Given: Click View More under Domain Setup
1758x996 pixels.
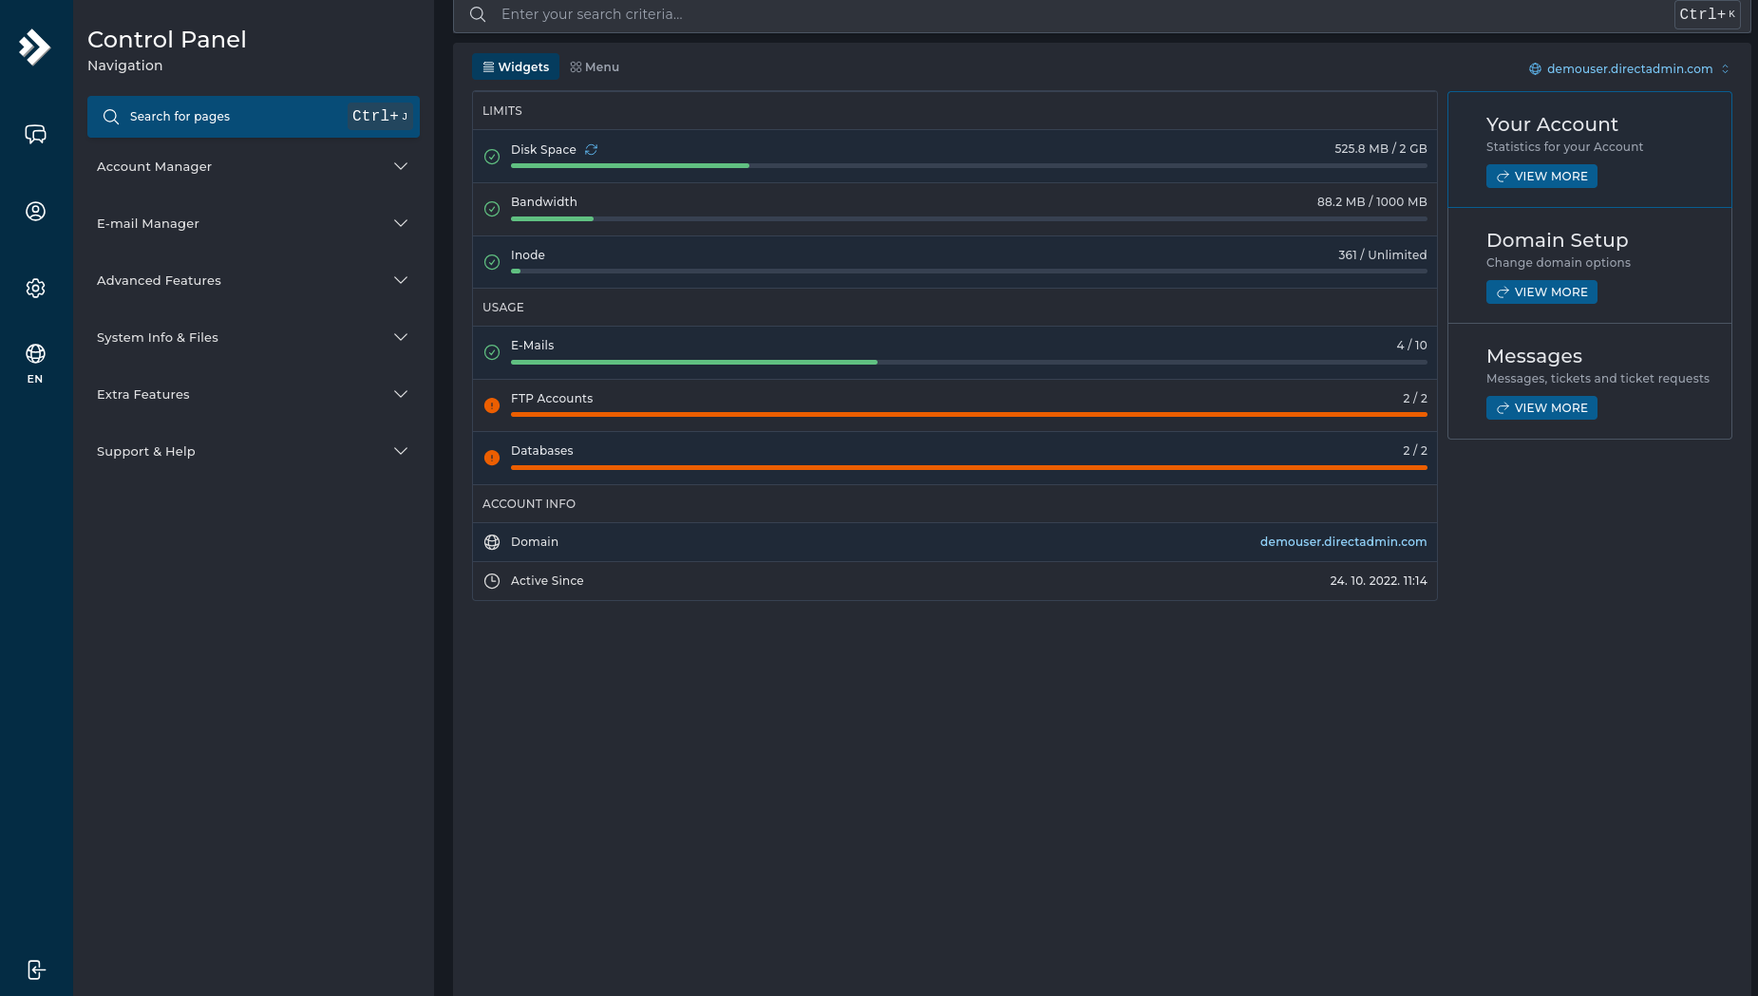Looking at the screenshot, I should (x=1541, y=292).
